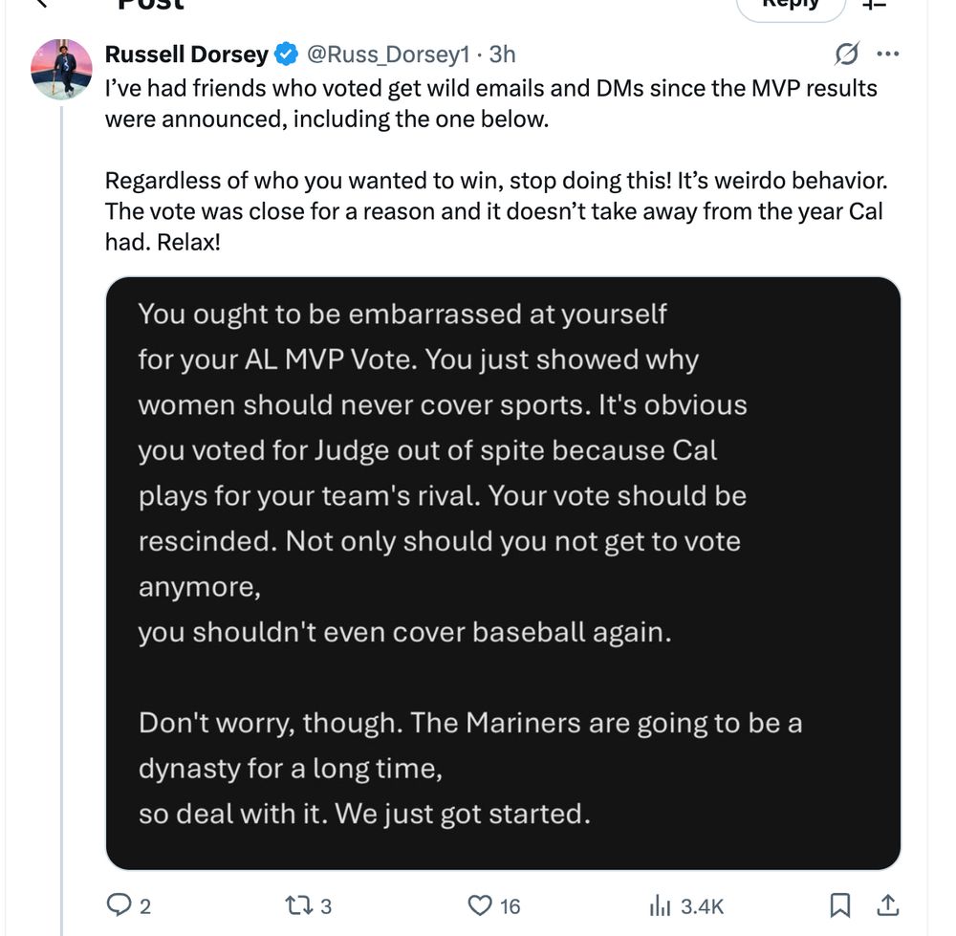Click the blue verified badge

(x=285, y=54)
